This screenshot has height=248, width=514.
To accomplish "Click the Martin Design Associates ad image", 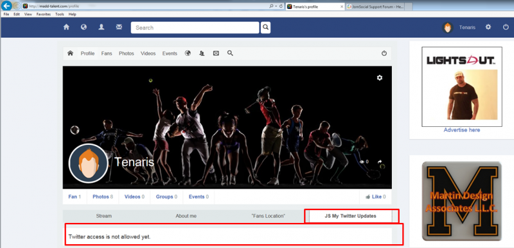I will click(461, 201).
